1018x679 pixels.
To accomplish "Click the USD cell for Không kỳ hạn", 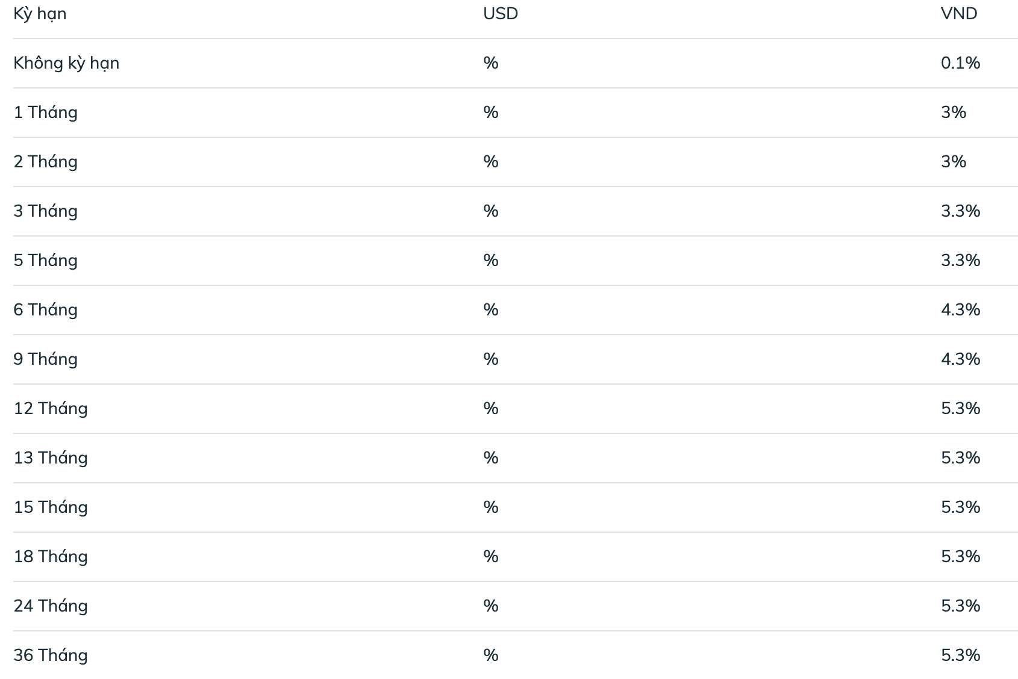I will click(490, 63).
